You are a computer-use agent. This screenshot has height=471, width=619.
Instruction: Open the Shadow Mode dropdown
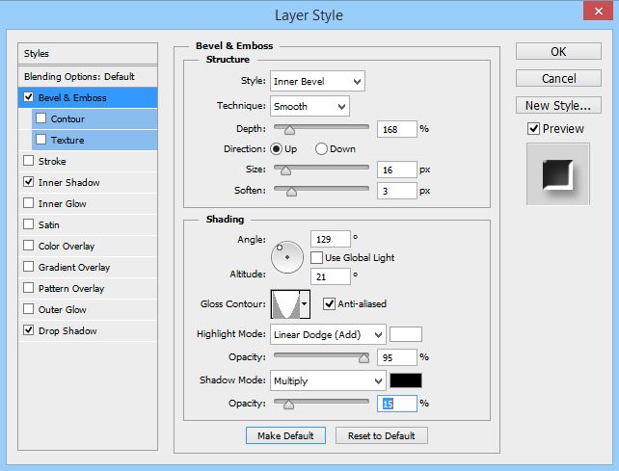[x=328, y=380]
